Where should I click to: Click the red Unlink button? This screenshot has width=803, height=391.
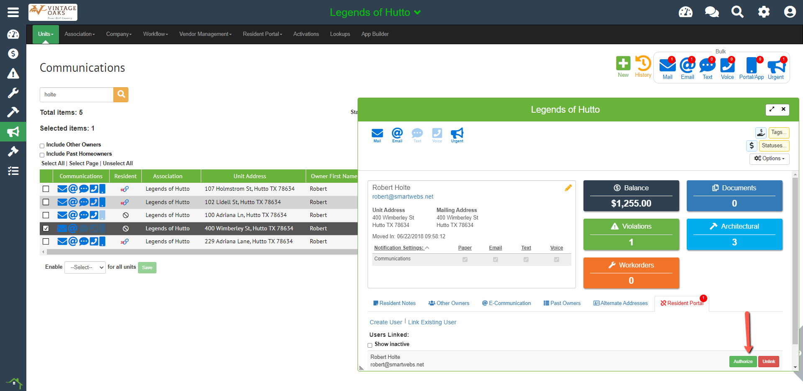pos(769,361)
